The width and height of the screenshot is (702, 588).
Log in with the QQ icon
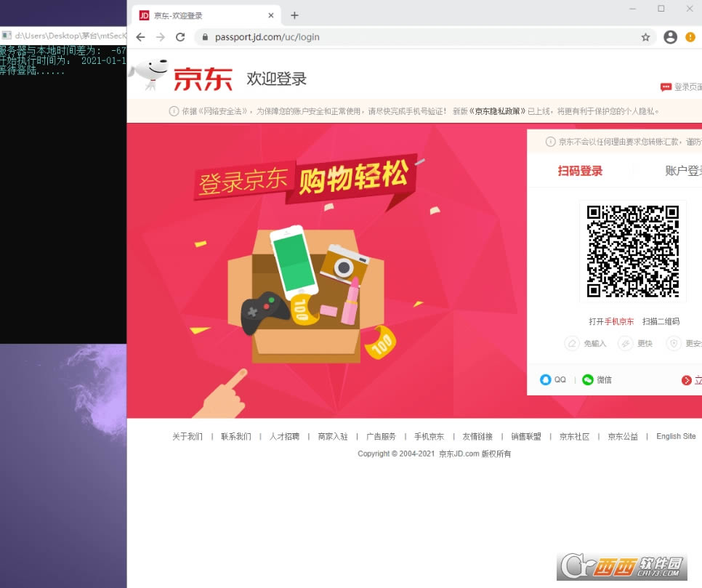point(545,379)
